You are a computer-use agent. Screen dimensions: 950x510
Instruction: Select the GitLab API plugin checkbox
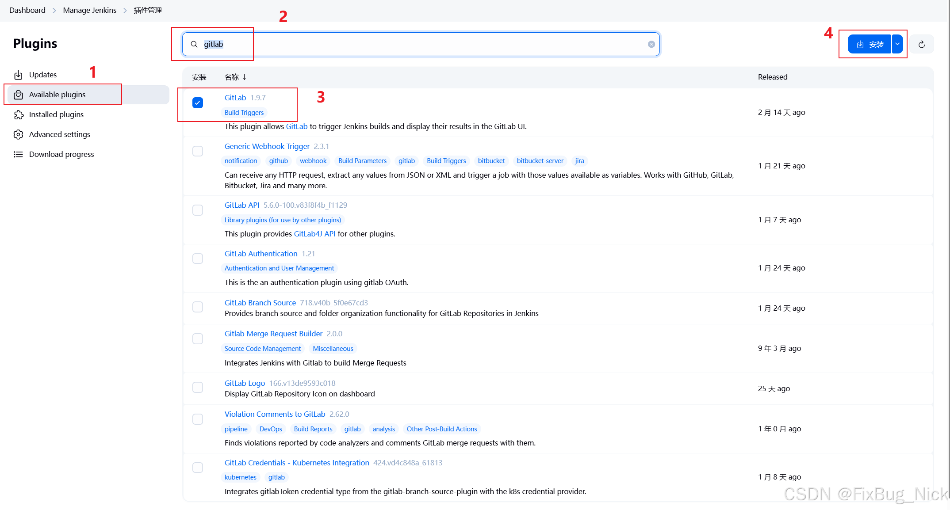coord(198,210)
